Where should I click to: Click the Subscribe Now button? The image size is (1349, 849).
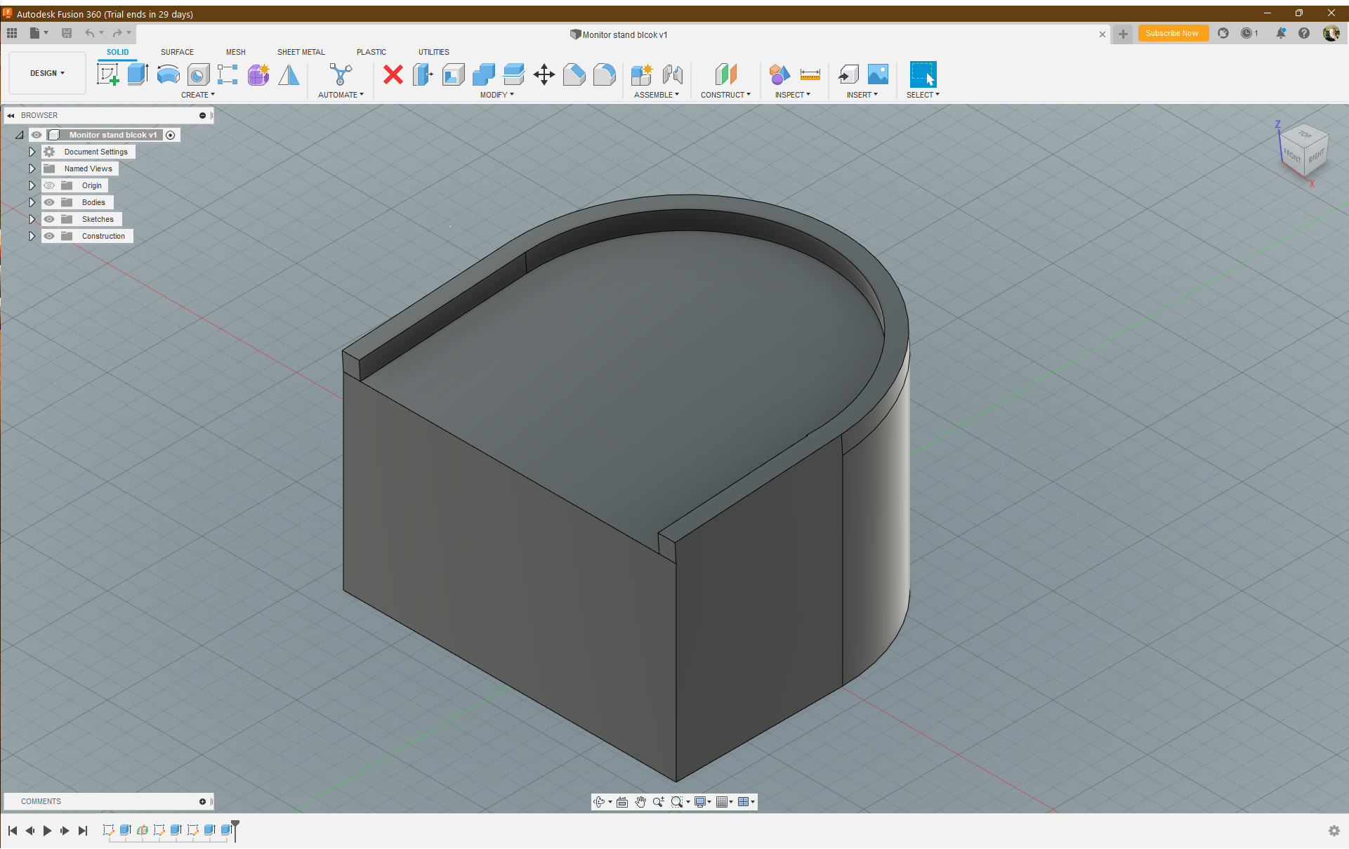(1173, 33)
